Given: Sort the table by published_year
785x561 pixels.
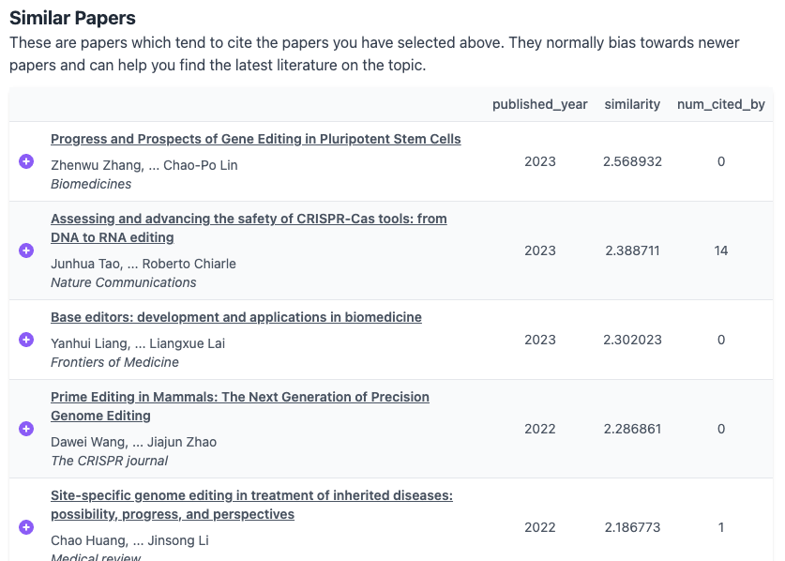Looking at the screenshot, I should click(540, 104).
